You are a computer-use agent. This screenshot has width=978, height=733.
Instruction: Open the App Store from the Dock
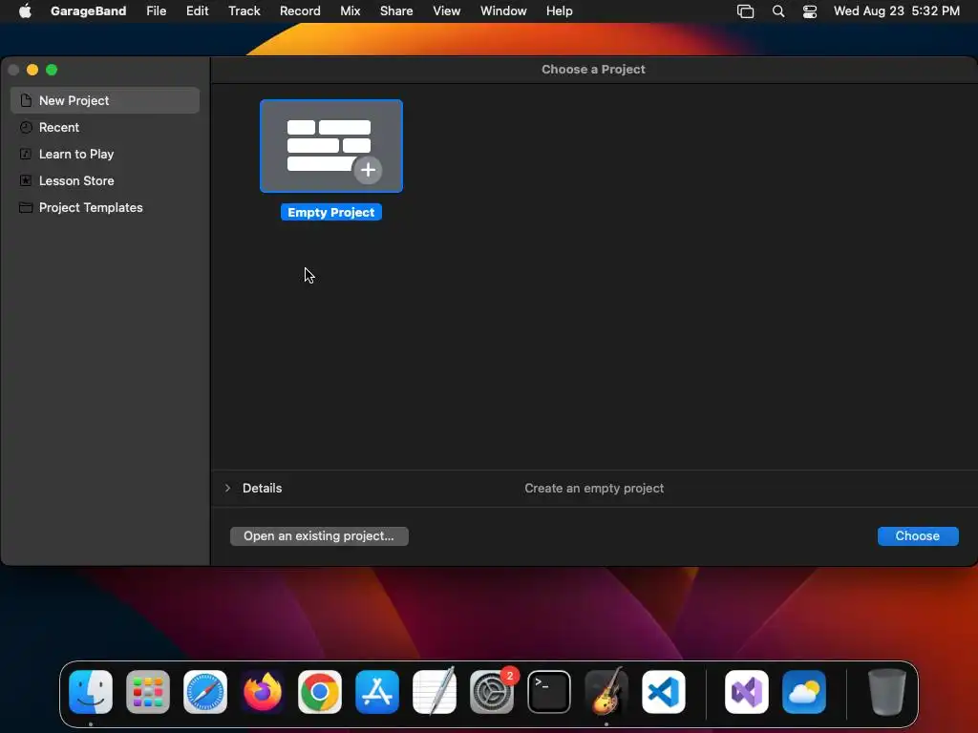coord(377,692)
